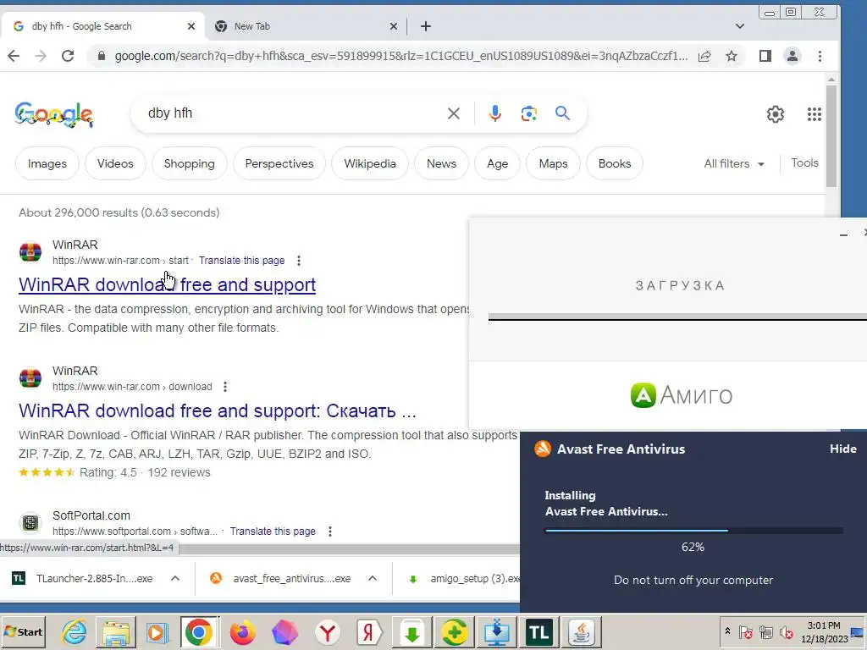Expand the tab search chevron

coord(740,26)
